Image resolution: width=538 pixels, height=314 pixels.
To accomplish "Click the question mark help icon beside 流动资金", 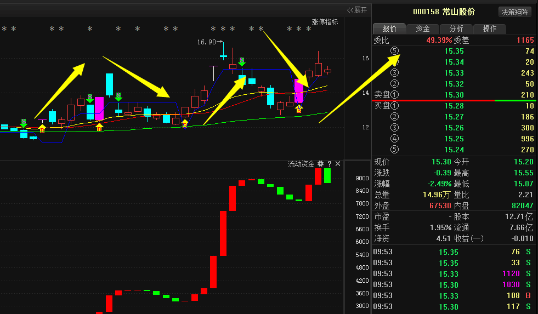I will [330, 164].
